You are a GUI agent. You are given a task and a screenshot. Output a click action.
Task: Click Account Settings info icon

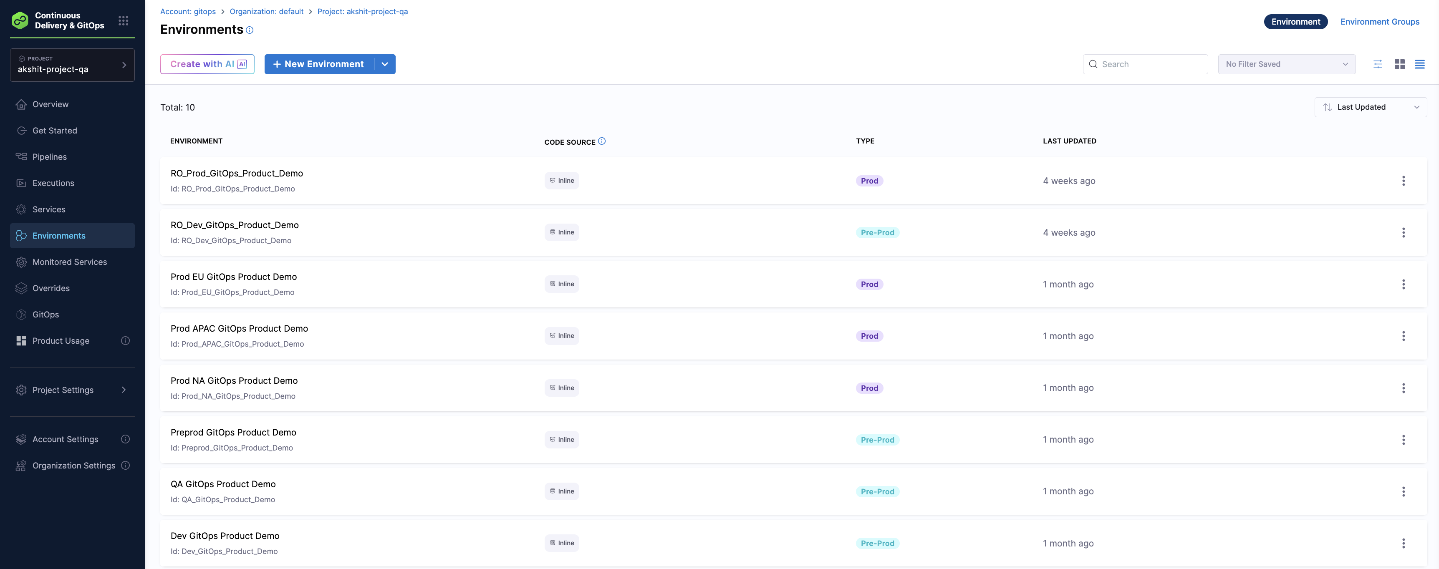click(x=126, y=439)
